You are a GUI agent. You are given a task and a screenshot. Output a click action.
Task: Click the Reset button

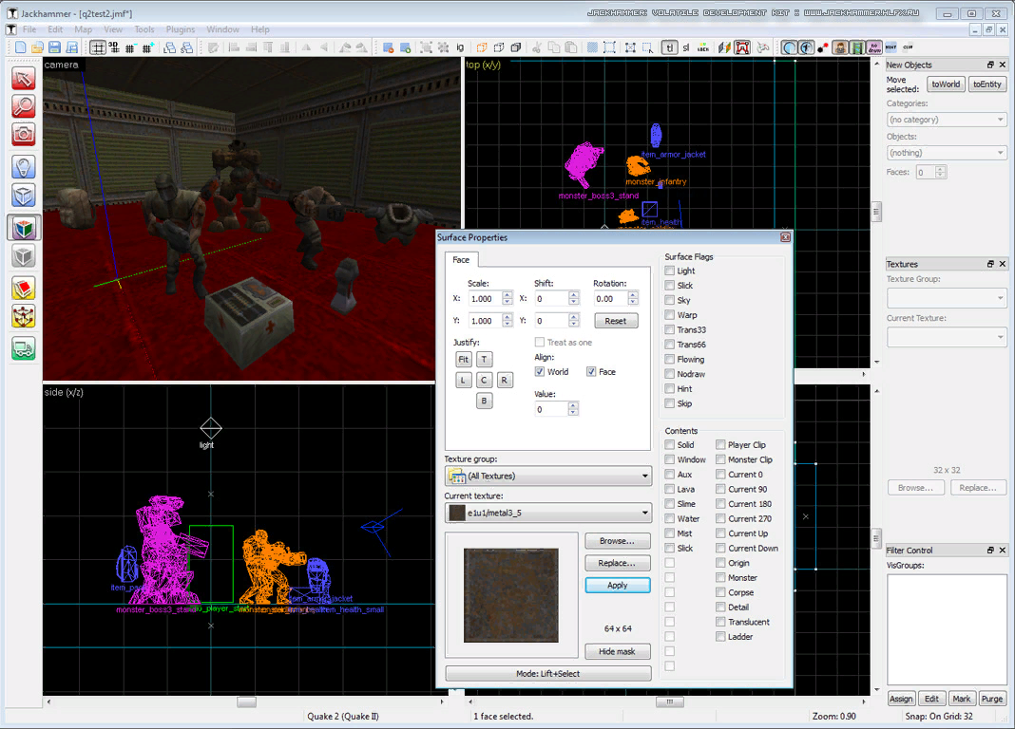tap(616, 321)
